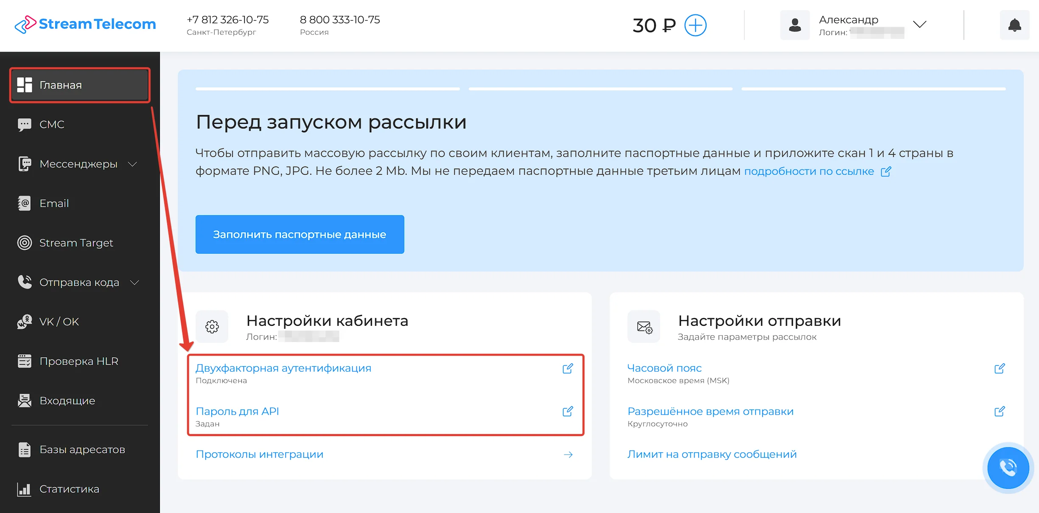Click the Stream Target icon
The width and height of the screenshot is (1039, 513).
click(x=25, y=243)
